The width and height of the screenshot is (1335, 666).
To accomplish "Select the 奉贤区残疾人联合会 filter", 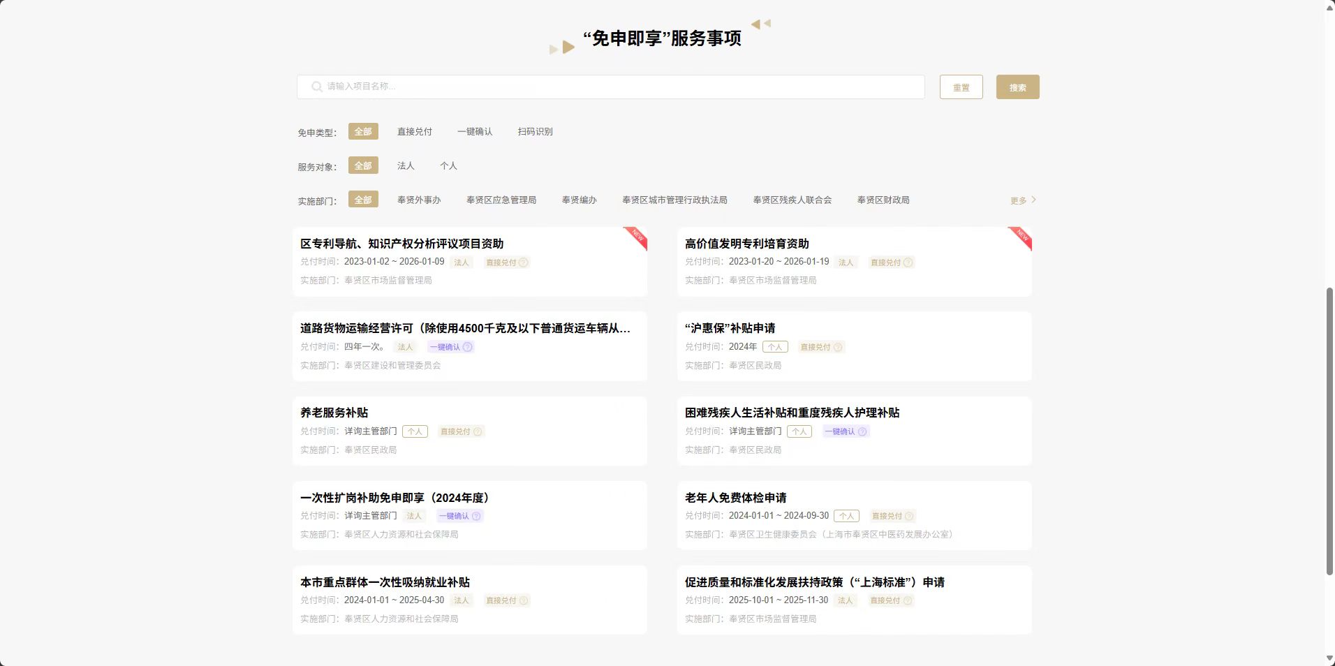I will pos(792,200).
